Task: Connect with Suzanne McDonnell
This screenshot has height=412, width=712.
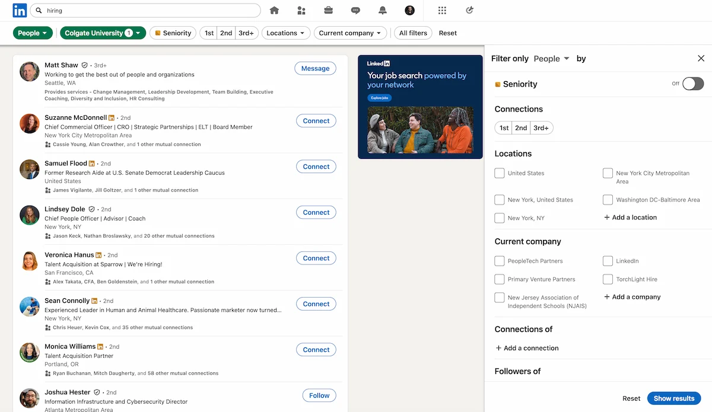Action: [x=316, y=120]
